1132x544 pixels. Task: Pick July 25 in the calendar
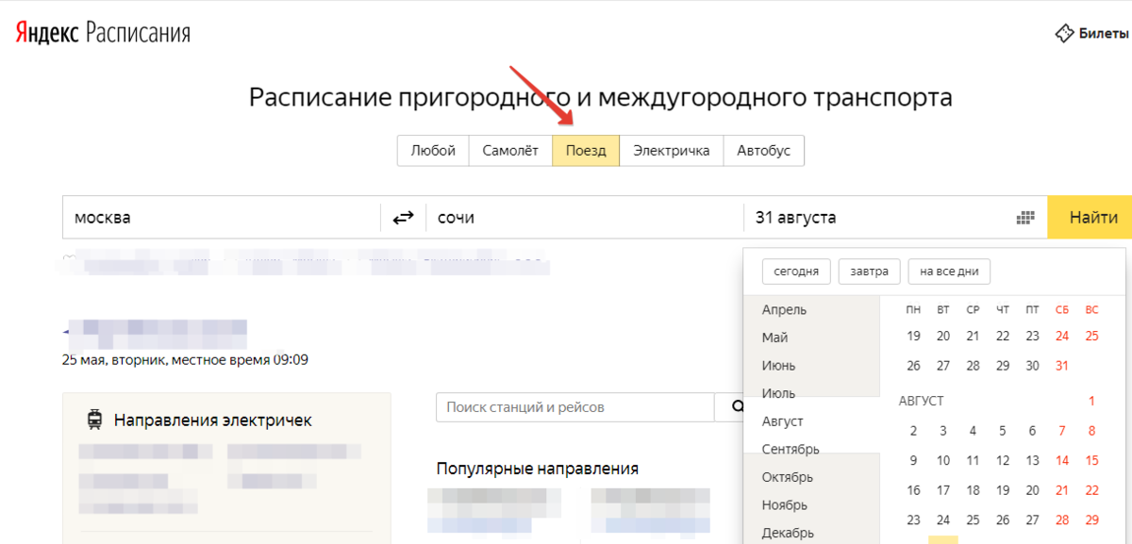1092,336
